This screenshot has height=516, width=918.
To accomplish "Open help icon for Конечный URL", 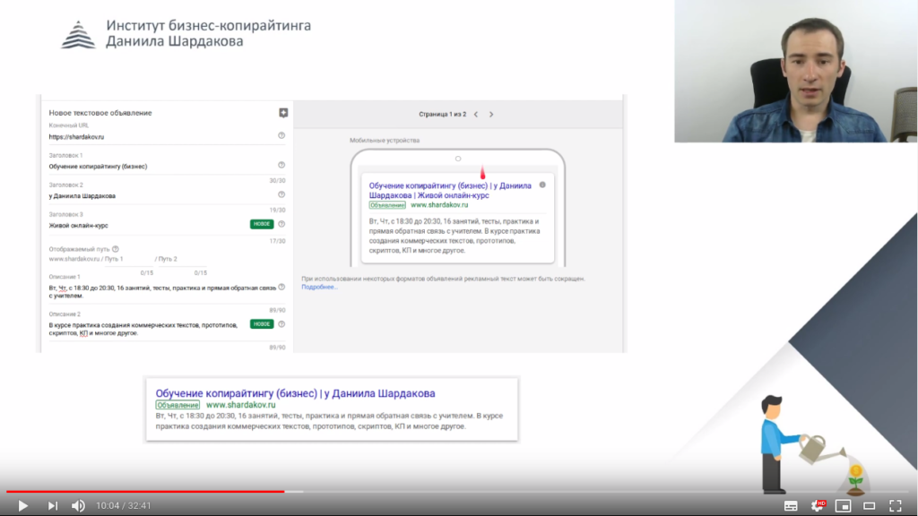I will pyautogui.click(x=281, y=136).
